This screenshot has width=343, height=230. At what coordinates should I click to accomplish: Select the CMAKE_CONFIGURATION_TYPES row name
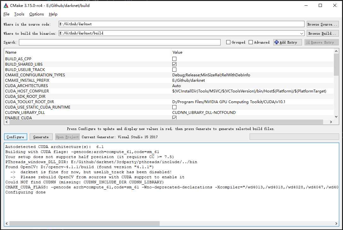pos(35,75)
